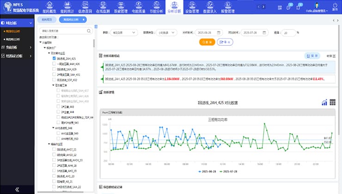Switch to chart view icon
This screenshot has width=342, height=194.
pyautogui.click(x=324, y=102)
